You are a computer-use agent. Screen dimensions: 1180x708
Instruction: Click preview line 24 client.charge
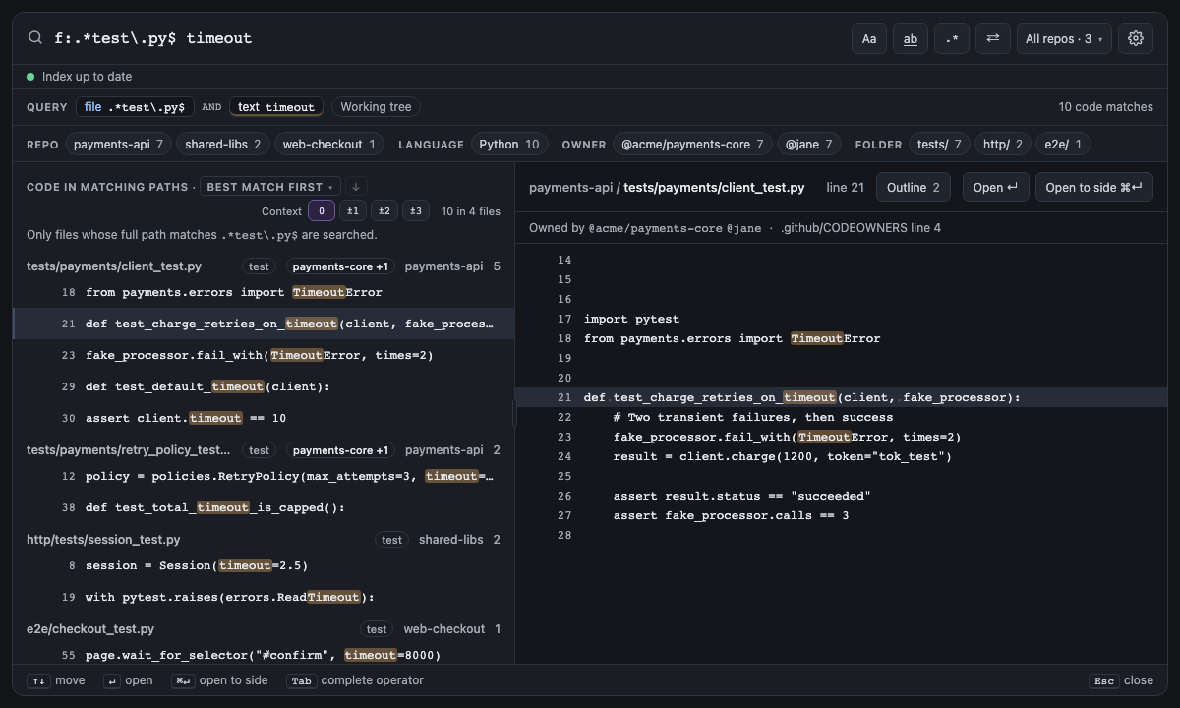(841, 456)
